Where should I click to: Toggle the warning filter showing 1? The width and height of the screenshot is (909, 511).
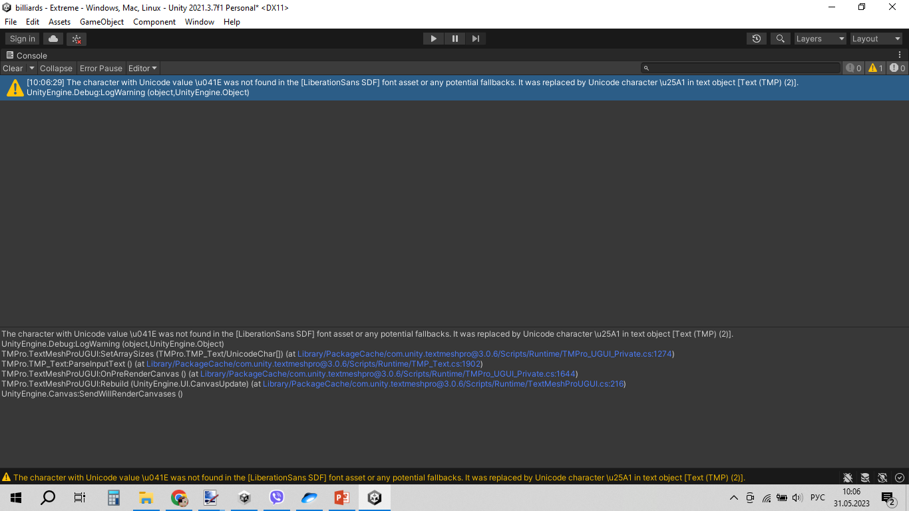point(876,68)
